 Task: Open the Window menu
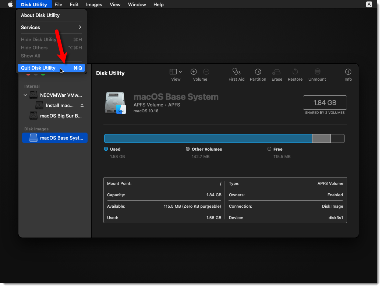coord(137,4)
